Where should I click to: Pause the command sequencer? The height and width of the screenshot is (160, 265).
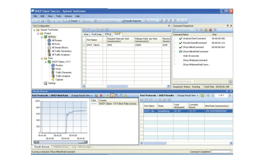[x=206, y=30]
